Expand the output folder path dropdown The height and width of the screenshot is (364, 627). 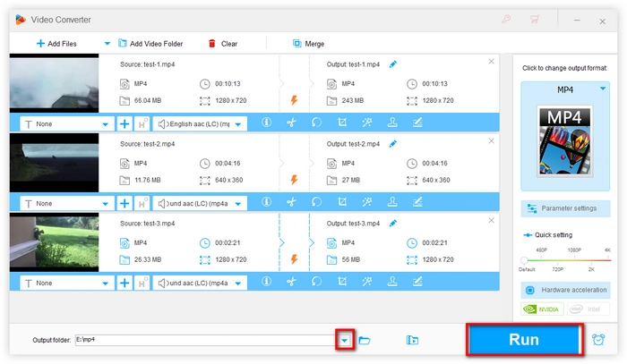344,340
